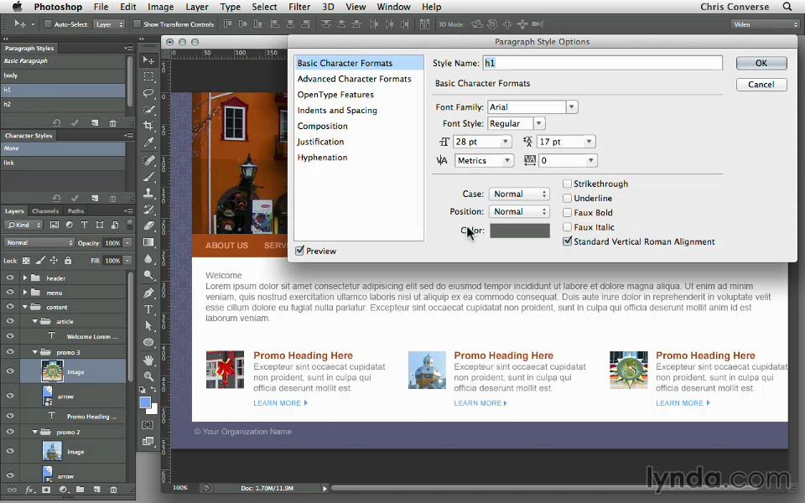
Task: Choose the Horizontal Type tool
Action: [148, 309]
